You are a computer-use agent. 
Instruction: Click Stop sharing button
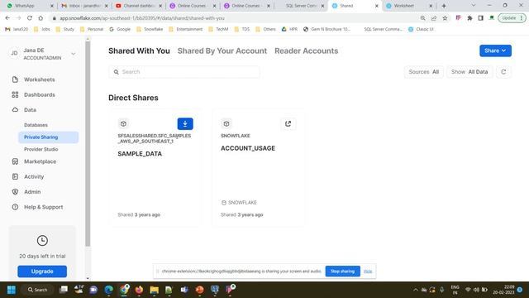(x=342, y=272)
